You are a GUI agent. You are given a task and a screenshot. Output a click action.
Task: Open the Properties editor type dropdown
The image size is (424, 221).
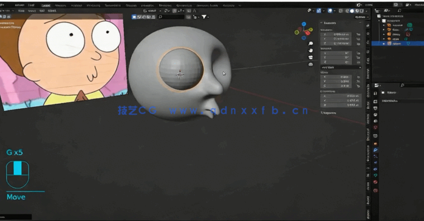tap(377, 86)
